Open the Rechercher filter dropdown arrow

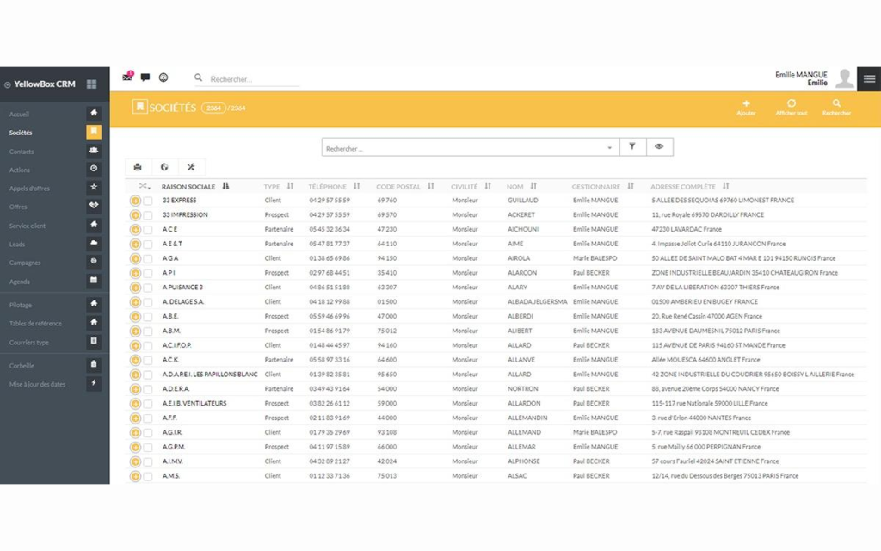(x=610, y=148)
